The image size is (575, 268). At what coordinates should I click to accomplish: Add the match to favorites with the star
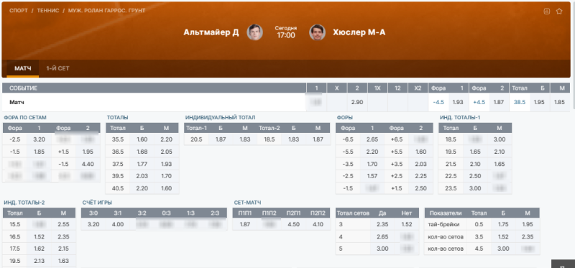pyautogui.click(x=559, y=11)
